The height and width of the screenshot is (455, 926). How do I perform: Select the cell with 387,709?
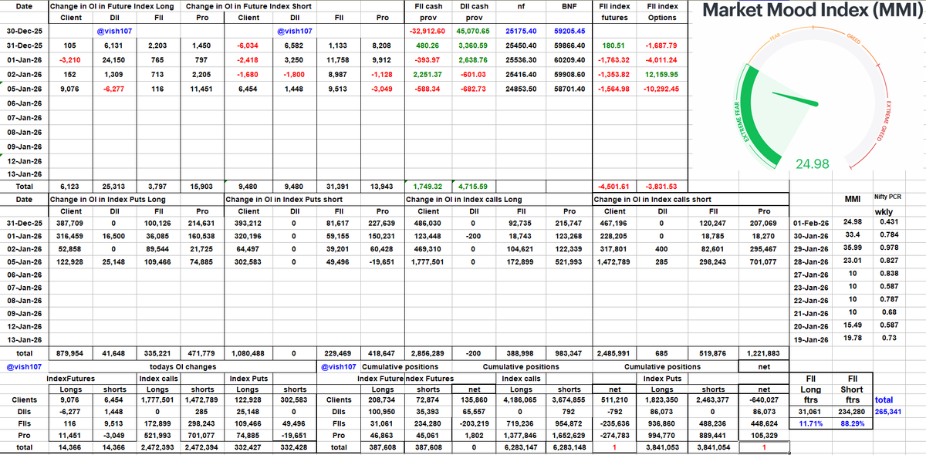69,224
